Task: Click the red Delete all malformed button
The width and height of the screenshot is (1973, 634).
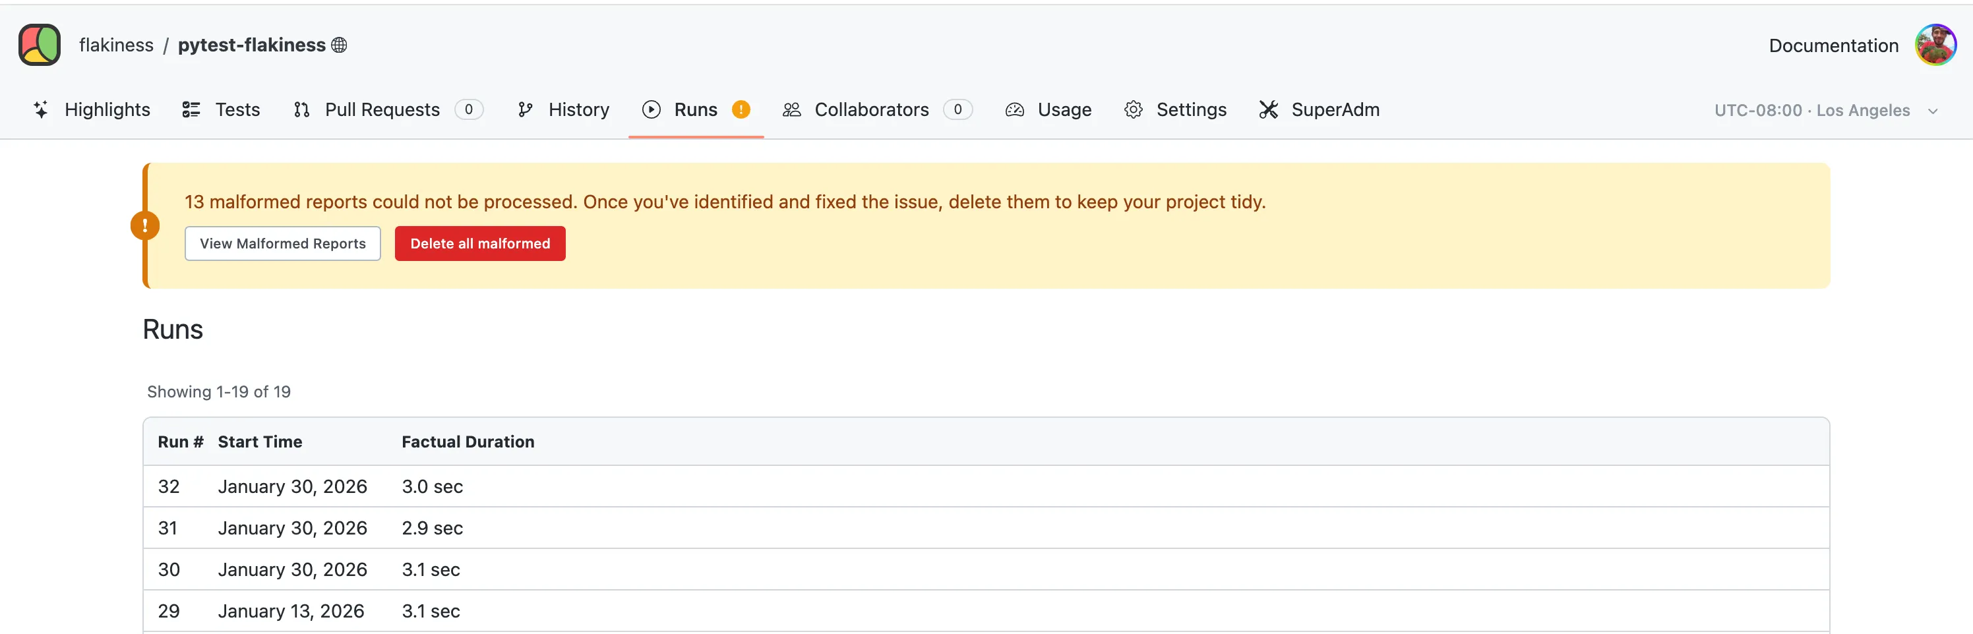Action: 479,243
